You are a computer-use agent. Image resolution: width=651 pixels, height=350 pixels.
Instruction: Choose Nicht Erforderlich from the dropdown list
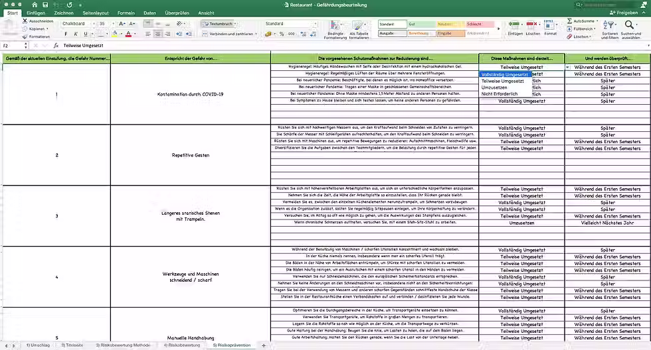click(x=505, y=94)
